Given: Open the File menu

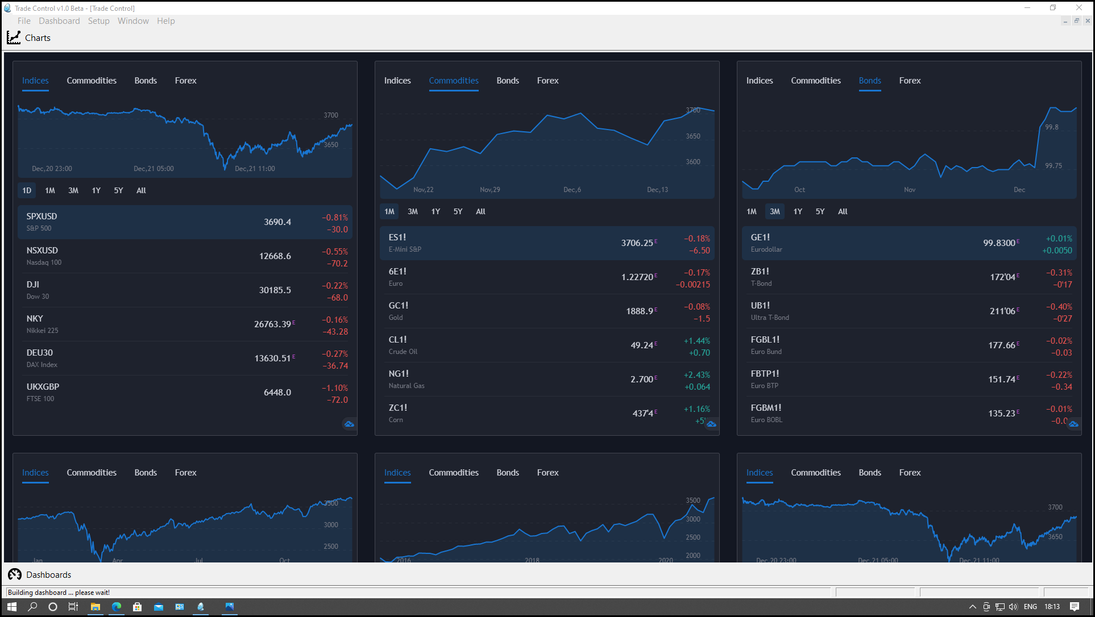Looking at the screenshot, I should tap(24, 21).
